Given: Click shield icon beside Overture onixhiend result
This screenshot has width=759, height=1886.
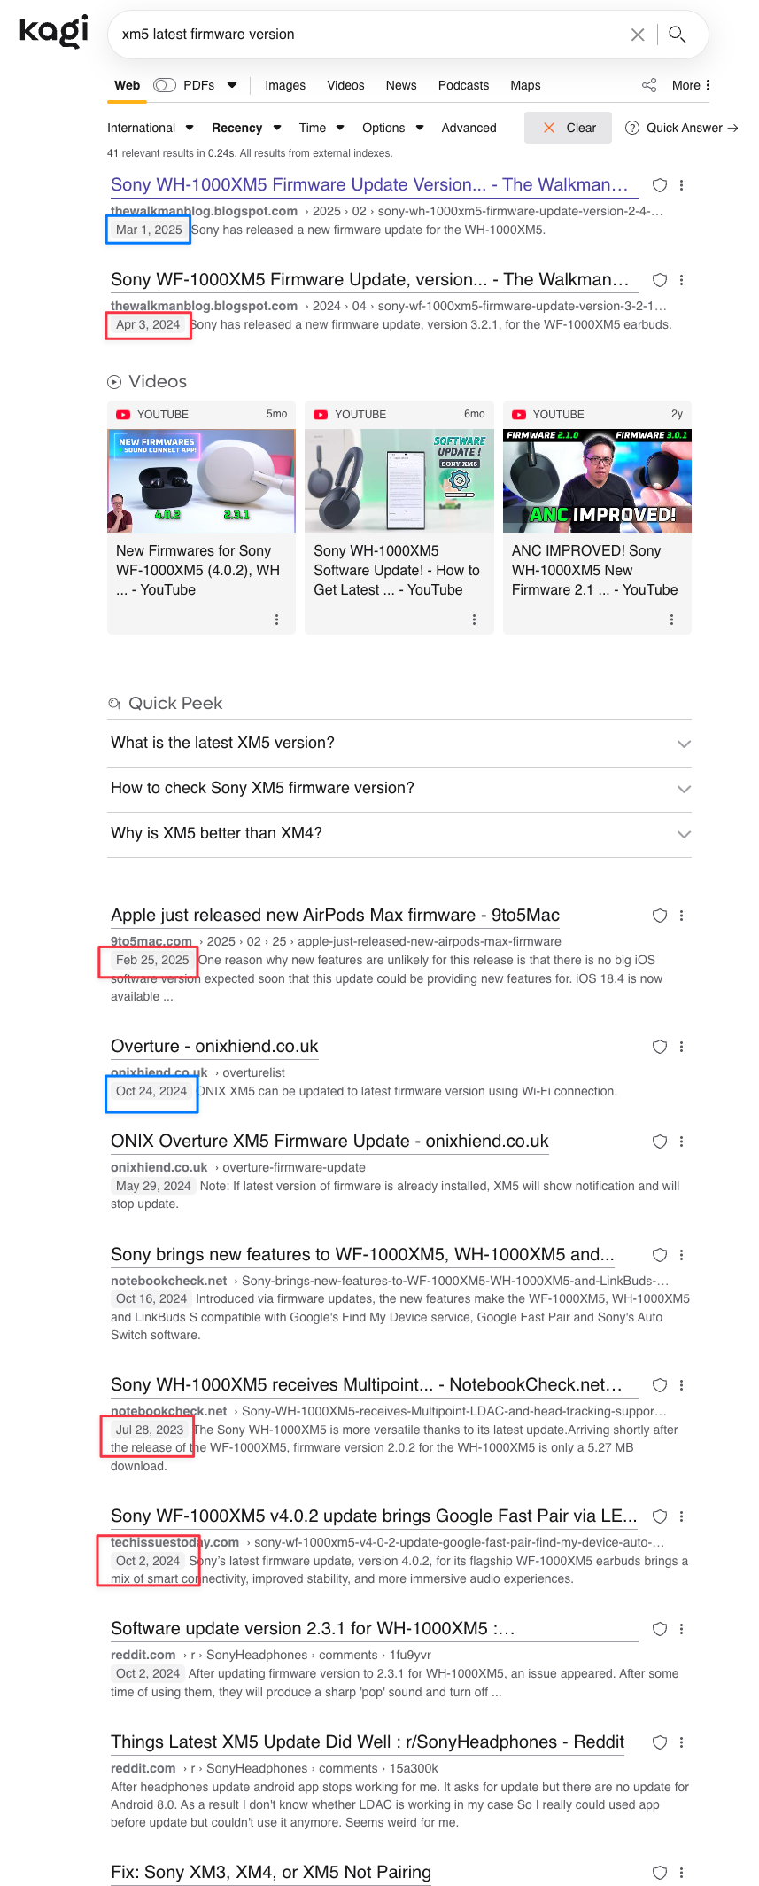Looking at the screenshot, I should [660, 1047].
